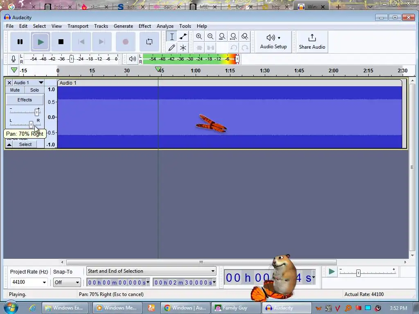
Task: Click the Undo arrow icon
Action: [234, 48]
